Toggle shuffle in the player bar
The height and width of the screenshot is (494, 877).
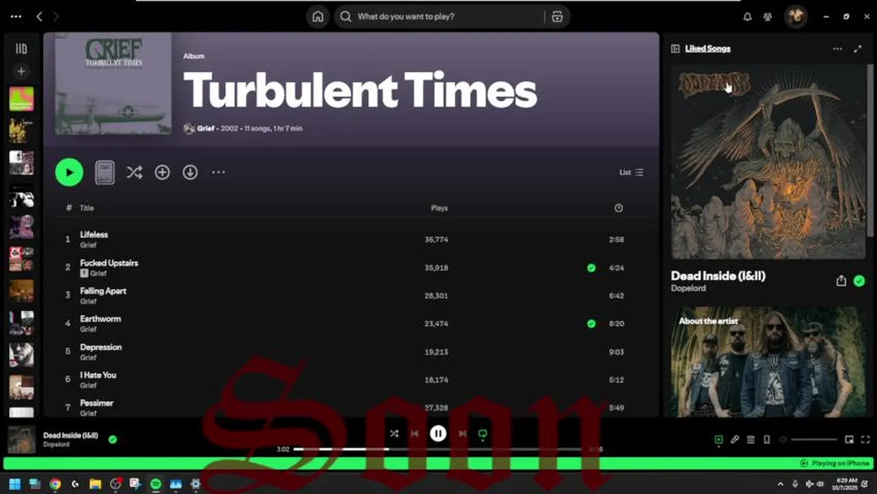click(x=394, y=434)
